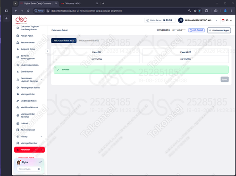Click the browser forward arrow

pos(22,11)
